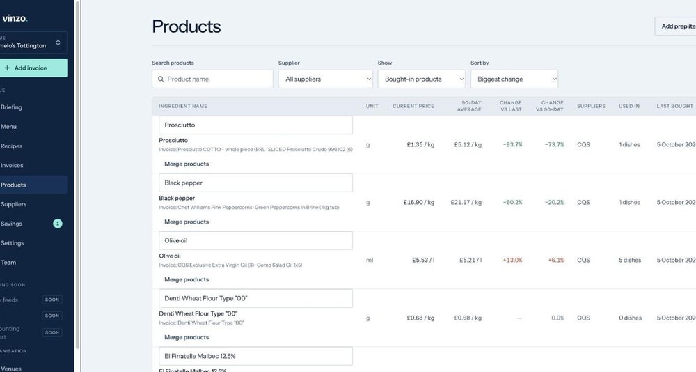Select Products in the sidebar
Screen dimensions: 696x372
pyautogui.click(x=33, y=185)
